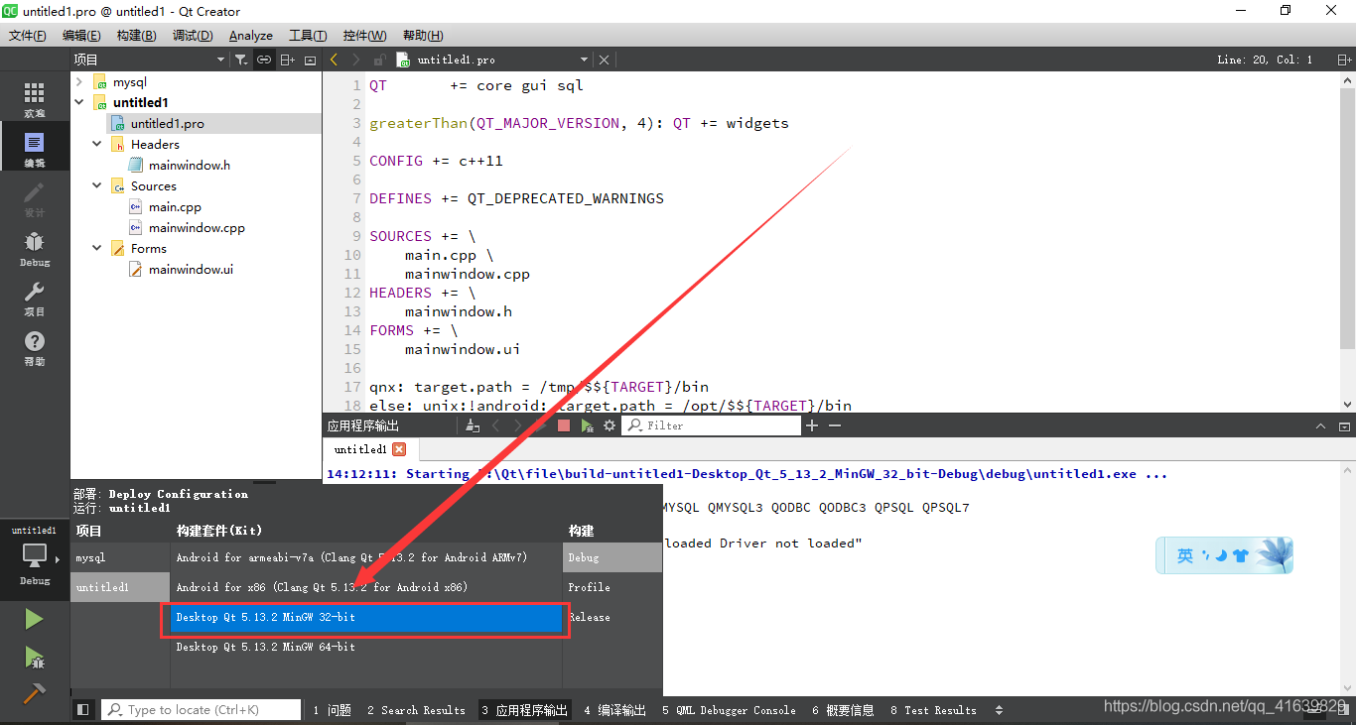Screen dimensions: 1356x725
Task: Open the 8 Test Results pane
Action: tap(933, 710)
